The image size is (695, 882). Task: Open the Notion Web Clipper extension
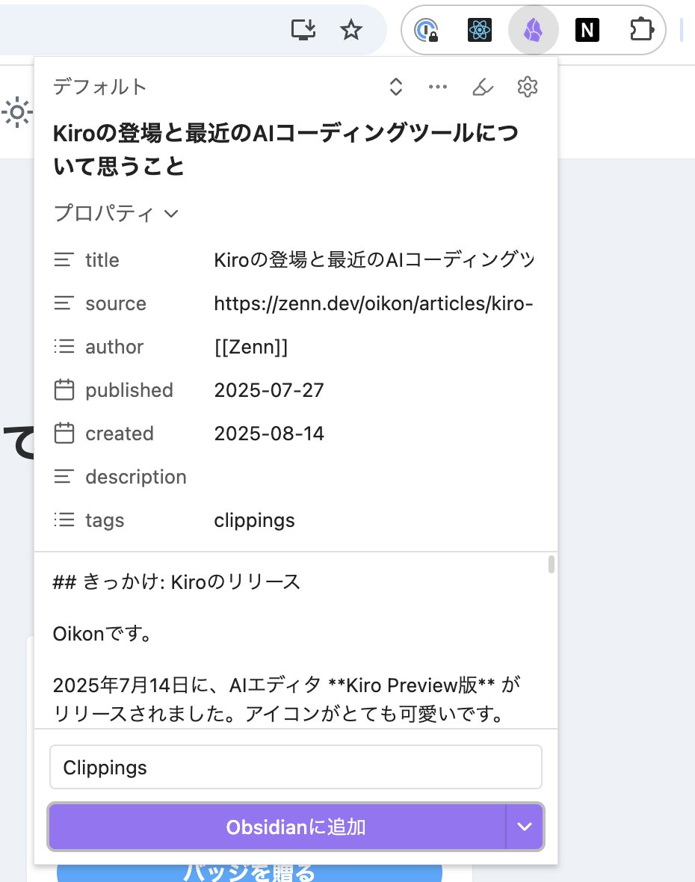pos(587,30)
